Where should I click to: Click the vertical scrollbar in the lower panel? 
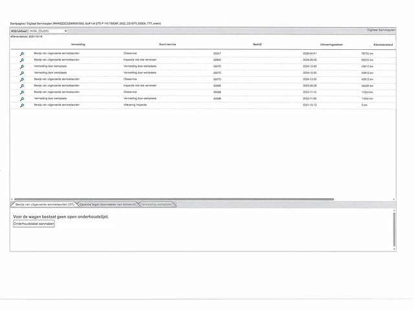pyautogui.click(x=394, y=229)
